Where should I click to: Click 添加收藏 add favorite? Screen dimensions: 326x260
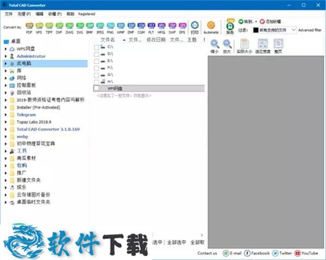pyautogui.click(x=270, y=21)
